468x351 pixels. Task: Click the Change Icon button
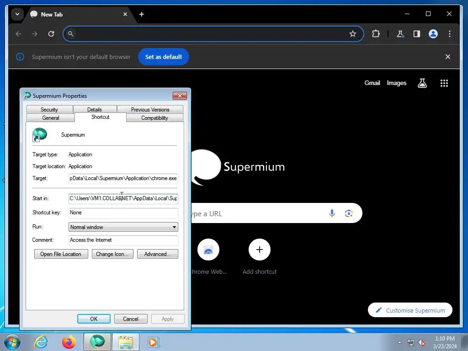pos(112,254)
